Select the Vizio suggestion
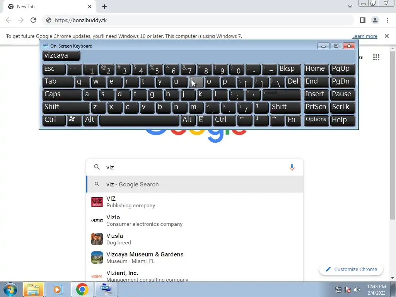The height and width of the screenshot is (297, 396). (195, 220)
